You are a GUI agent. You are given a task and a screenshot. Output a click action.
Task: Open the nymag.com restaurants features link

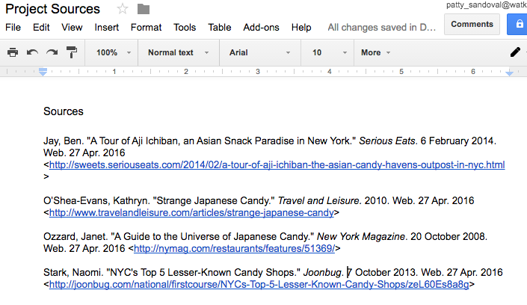tap(234, 248)
